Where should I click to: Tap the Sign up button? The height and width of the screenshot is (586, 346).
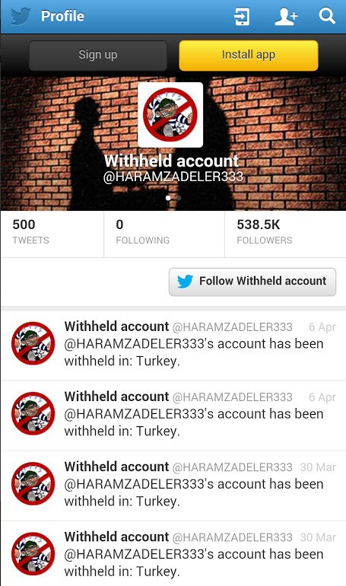tap(98, 56)
